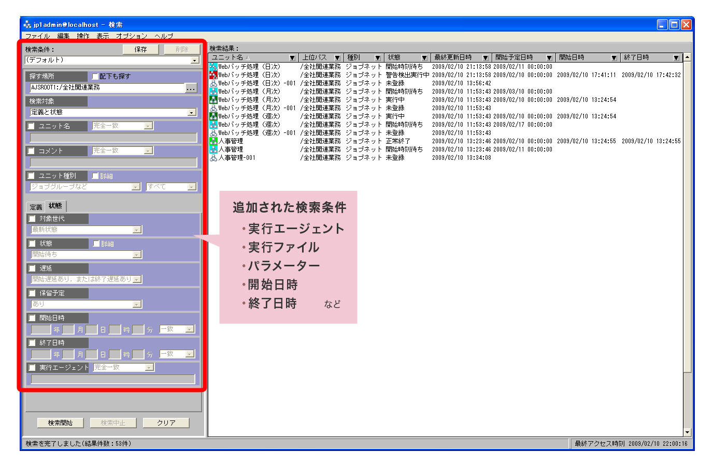Open the 種別 column filter arrow
Screen dimensions: 714x467
tap(378, 57)
